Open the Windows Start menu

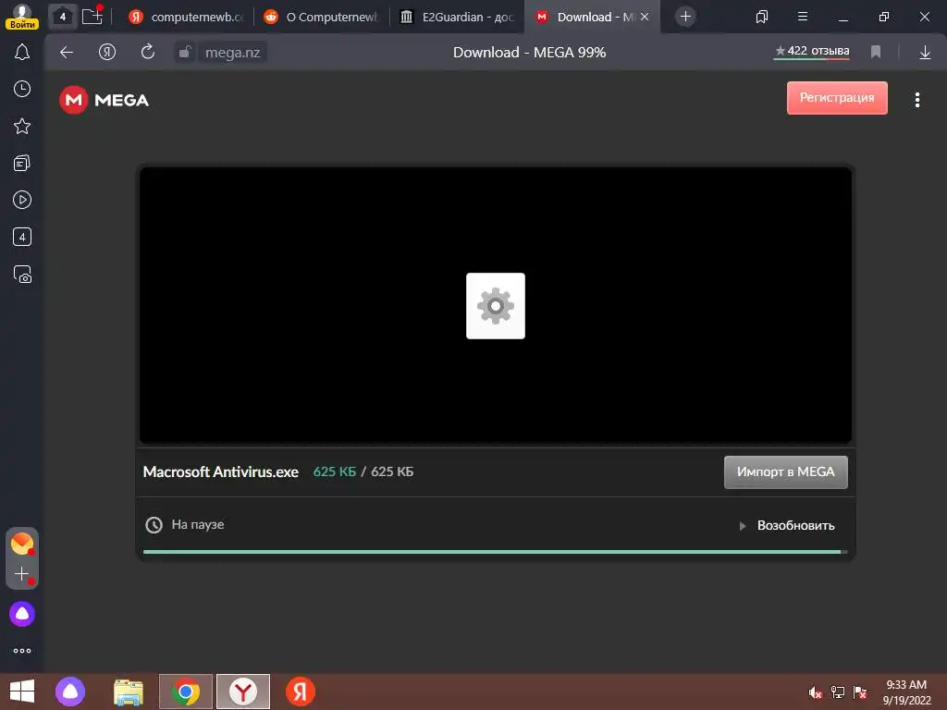(x=22, y=692)
